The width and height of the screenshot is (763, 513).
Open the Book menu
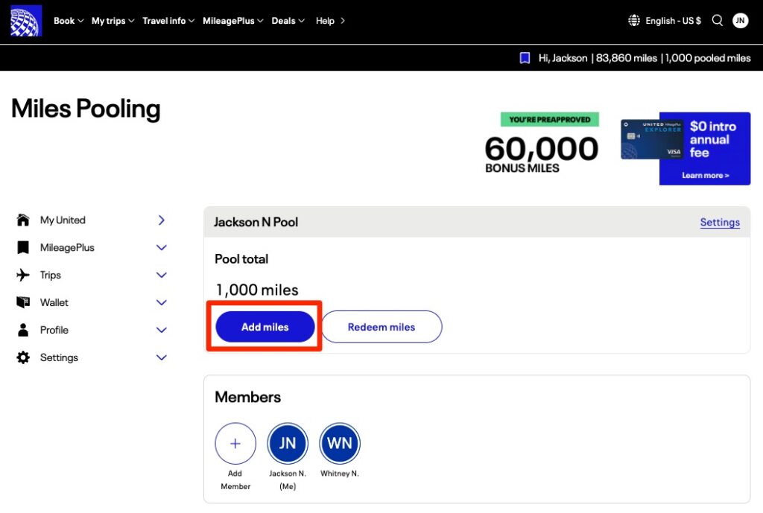point(67,21)
